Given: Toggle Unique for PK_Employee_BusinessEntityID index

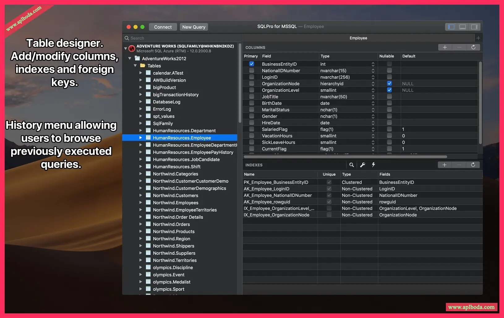Looking at the screenshot, I should click(x=329, y=182).
